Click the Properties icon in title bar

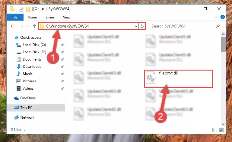[x=21, y=9]
